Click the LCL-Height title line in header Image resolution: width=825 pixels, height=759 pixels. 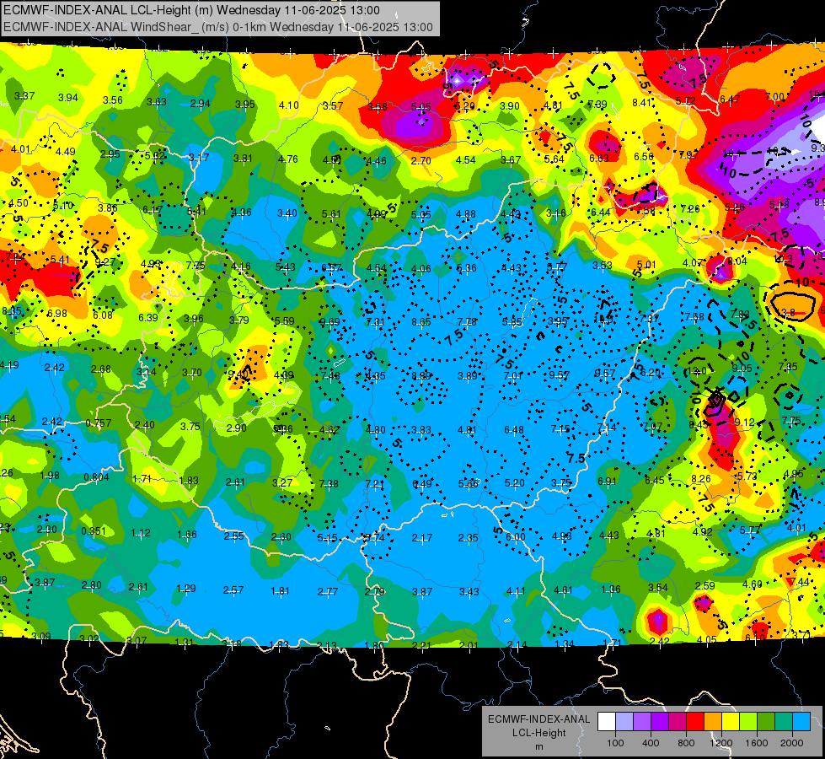pos(191,10)
